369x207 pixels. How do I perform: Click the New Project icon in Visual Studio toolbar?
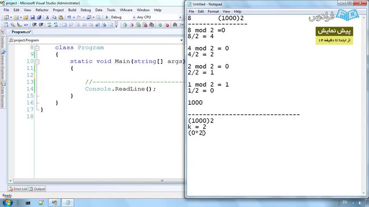point(6,17)
